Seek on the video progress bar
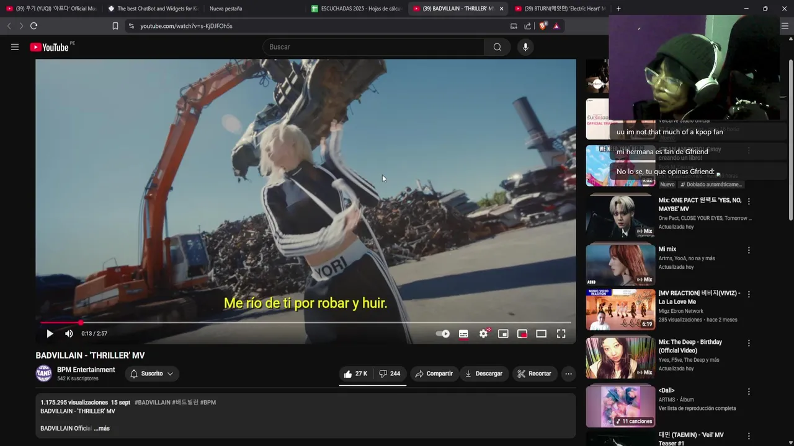 [x=305, y=323]
